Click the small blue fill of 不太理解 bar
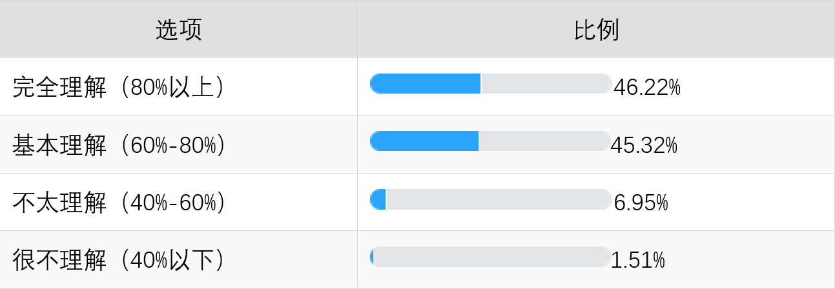 (378, 199)
